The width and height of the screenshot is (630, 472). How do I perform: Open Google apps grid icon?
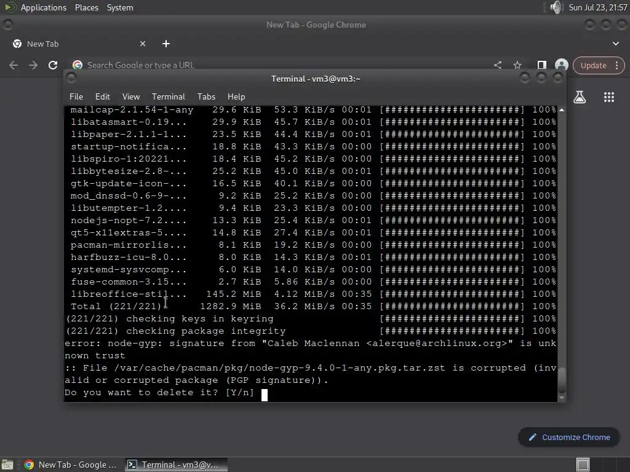(x=608, y=96)
